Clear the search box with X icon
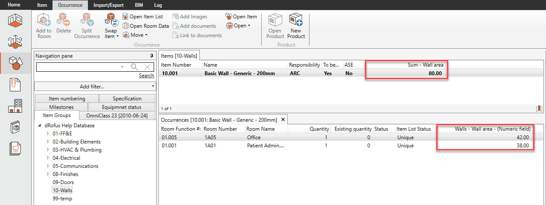This screenshot has width=546, height=205. (x=147, y=67)
